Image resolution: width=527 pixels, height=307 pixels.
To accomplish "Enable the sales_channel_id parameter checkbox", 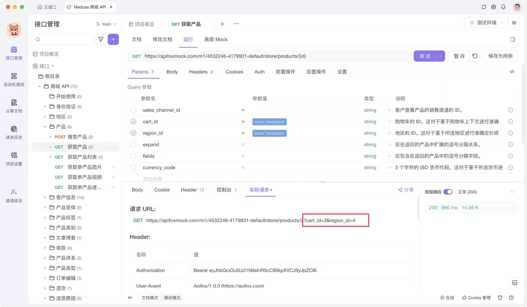I will click(x=133, y=110).
